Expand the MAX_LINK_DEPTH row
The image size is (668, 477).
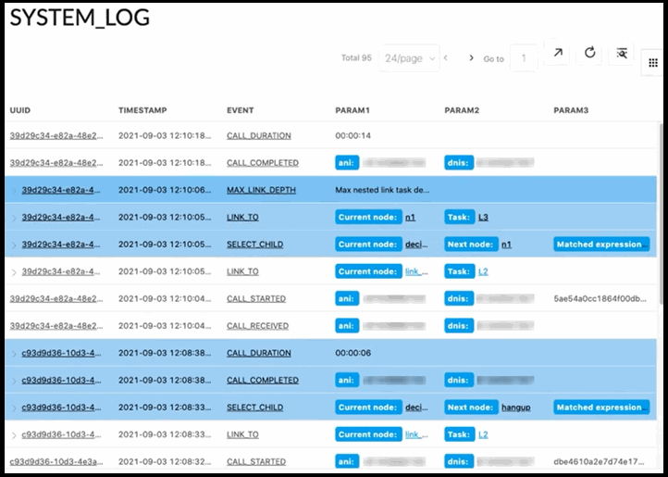(14, 191)
